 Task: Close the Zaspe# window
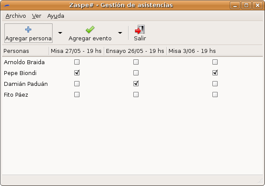coord(257,5)
